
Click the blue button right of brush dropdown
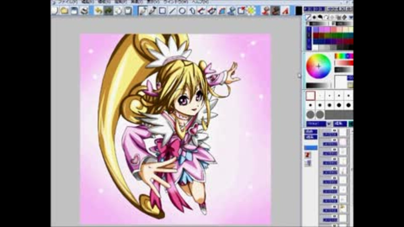tap(340, 124)
